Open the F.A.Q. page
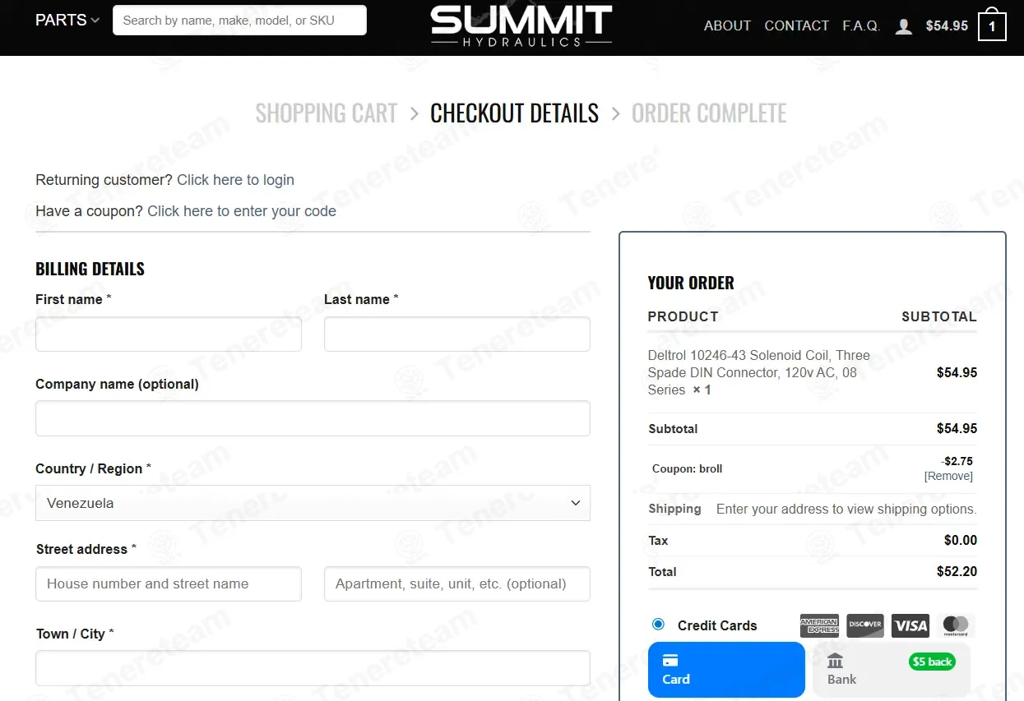The width and height of the screenshot is (1024, 701). (x=861, y=26)
